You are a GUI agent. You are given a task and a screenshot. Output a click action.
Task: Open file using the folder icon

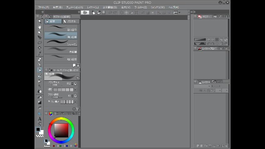[99, 12]
